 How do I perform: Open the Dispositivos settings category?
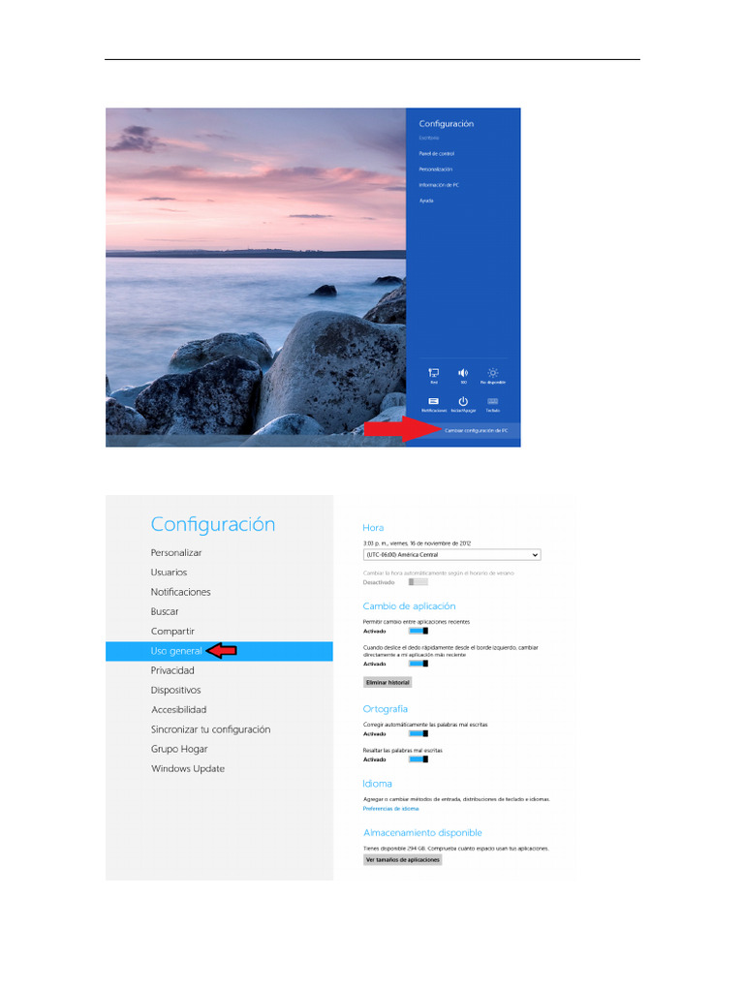(175, 690)
